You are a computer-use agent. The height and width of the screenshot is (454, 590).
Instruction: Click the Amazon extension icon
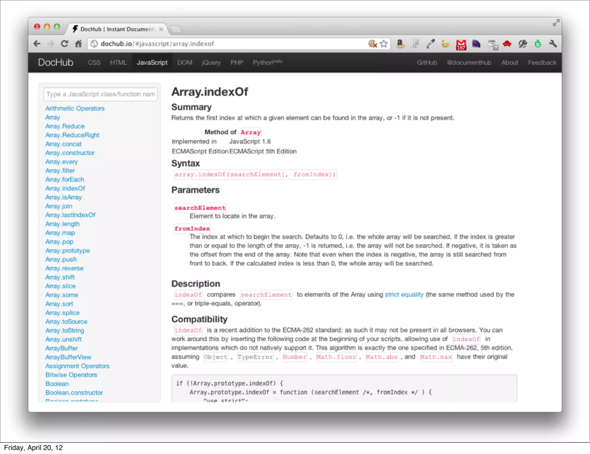click(x=400, y=44)
